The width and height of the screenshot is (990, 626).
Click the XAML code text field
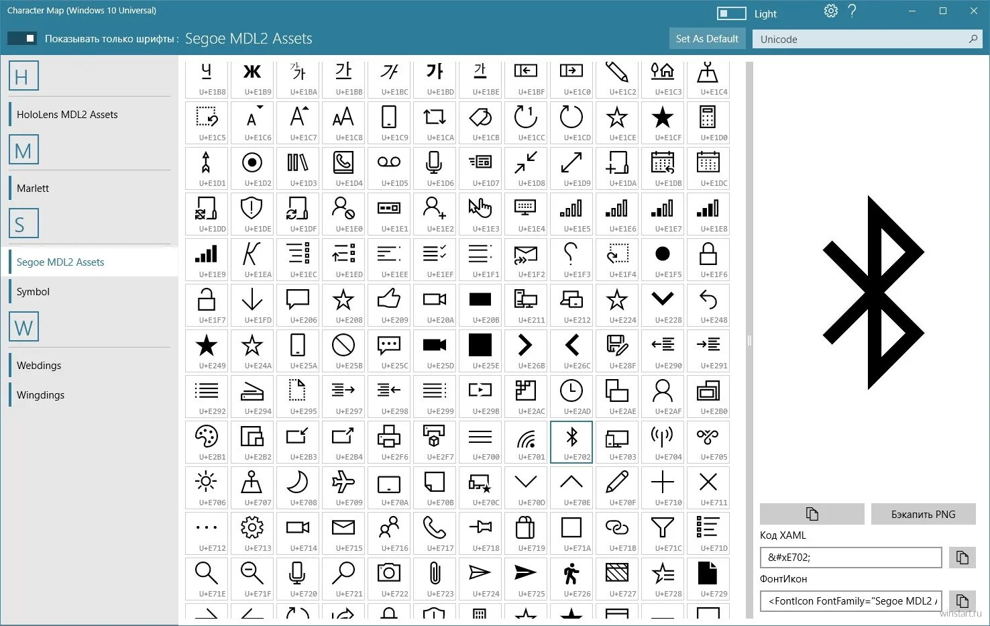(851, 558)
